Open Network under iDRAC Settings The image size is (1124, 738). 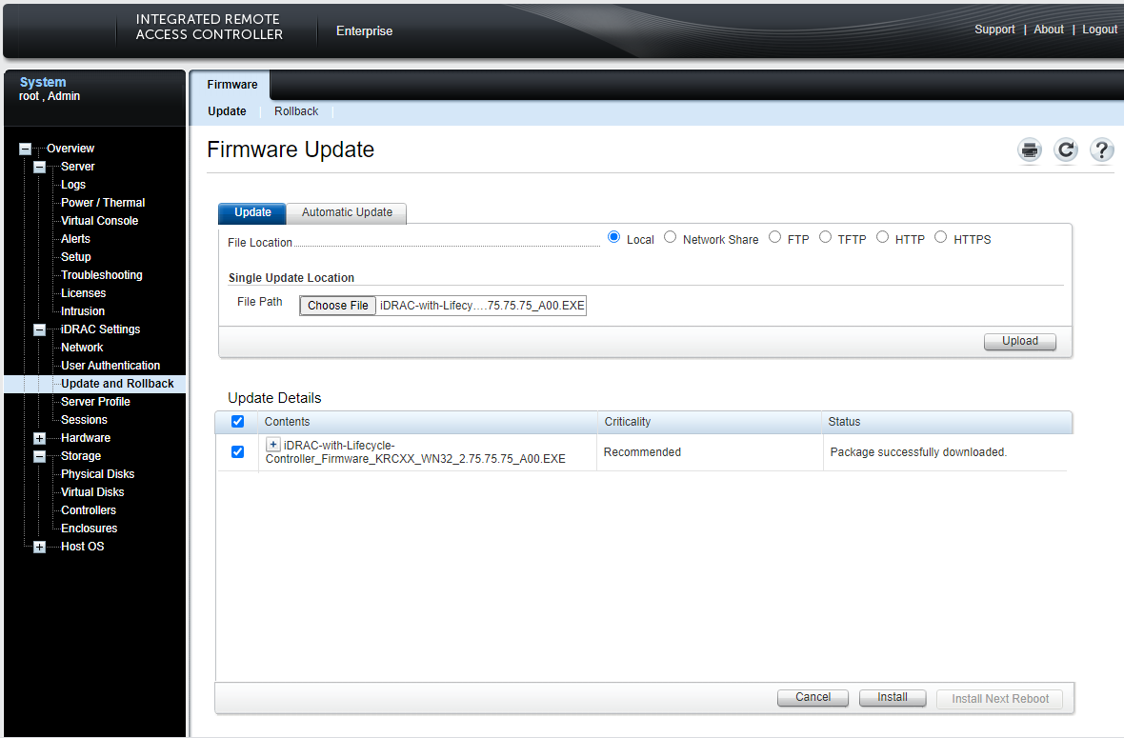click(x=82, y=348)
